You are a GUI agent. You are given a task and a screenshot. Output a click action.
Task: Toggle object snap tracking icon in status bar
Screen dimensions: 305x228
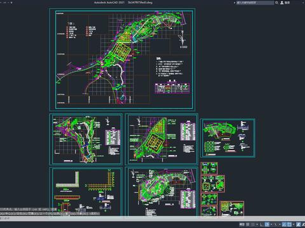tap(284, 224)
